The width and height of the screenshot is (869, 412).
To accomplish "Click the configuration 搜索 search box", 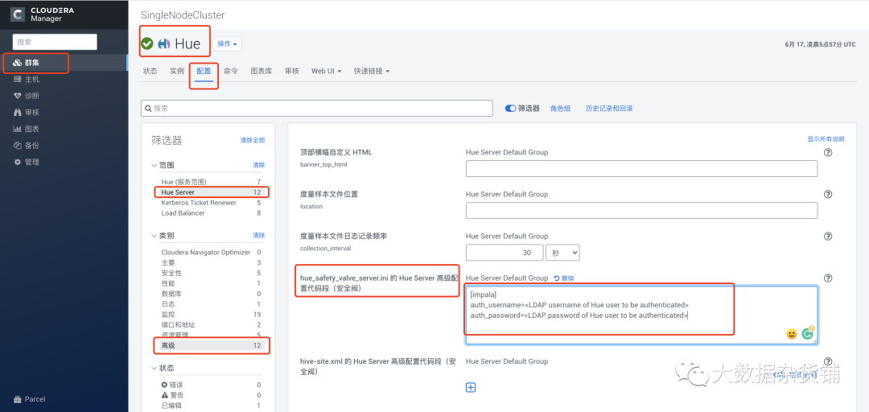I will click(x=317, y=108).
